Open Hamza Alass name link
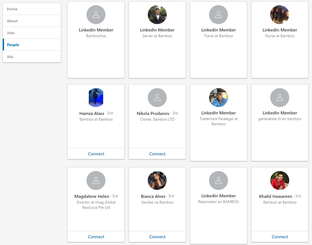Screen dimensions: 312x245 [92, 113]
